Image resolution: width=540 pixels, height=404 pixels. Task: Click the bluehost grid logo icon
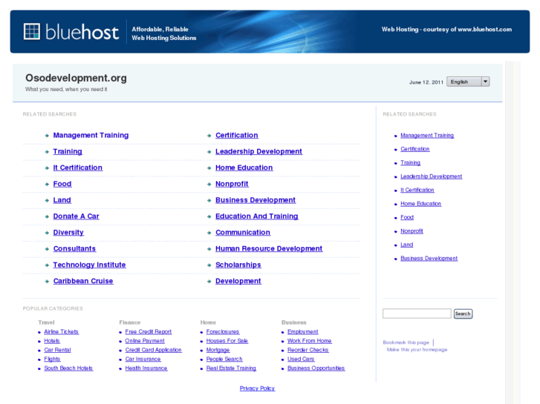(x=32, y=32)
